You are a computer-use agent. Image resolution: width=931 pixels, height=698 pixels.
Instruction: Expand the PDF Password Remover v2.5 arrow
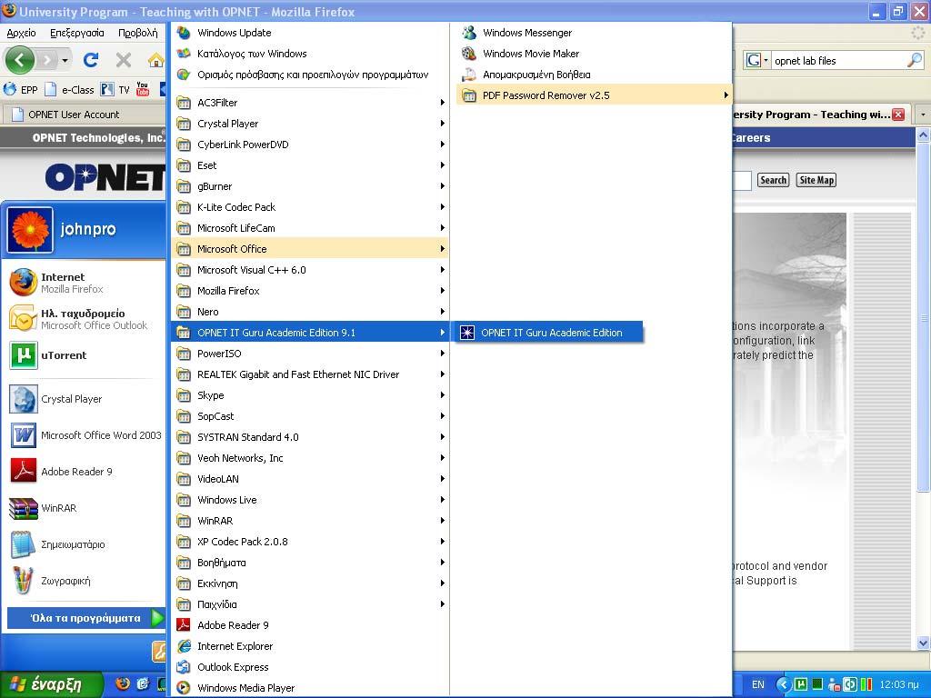click(726, 95)
